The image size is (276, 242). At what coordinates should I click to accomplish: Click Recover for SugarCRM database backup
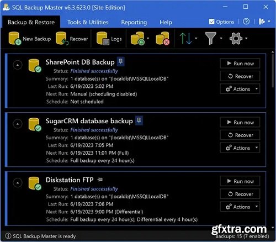pos(240,135)
